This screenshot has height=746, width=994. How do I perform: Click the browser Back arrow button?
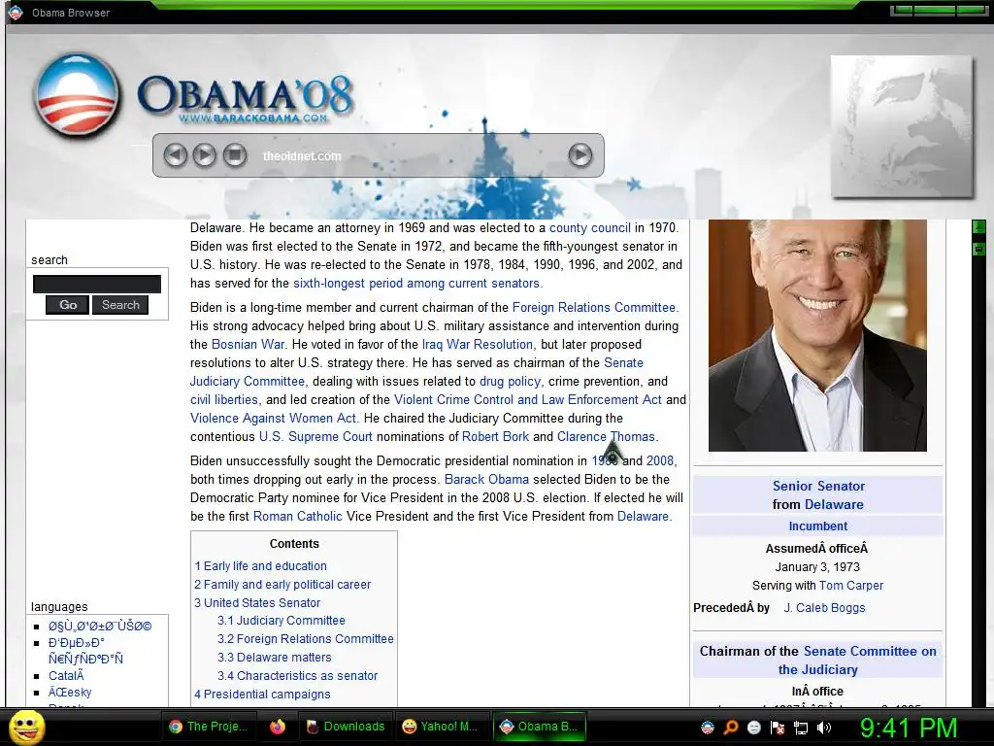(175, 155)
